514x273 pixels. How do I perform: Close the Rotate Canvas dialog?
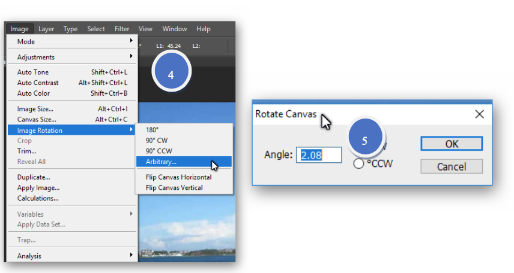pyautogui.click(x=479, y=114)
